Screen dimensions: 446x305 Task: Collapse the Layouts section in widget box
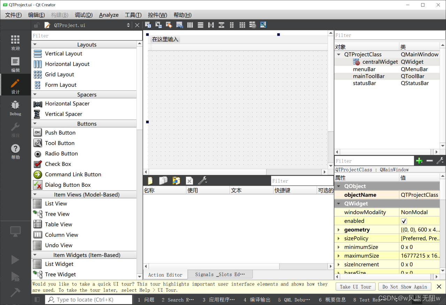pyautogui.click(x=35, y=44)
